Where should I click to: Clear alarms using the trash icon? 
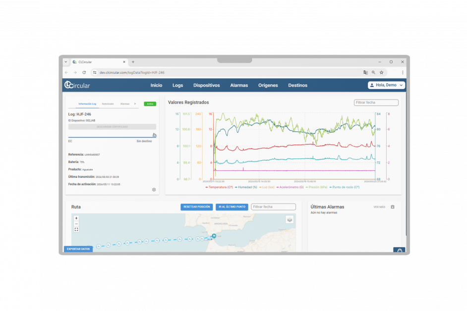[x=393, y=207]
